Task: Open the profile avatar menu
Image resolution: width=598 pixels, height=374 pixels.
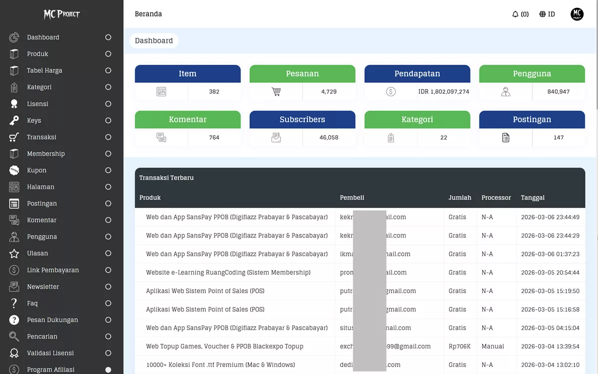Action: pos(577,14)
